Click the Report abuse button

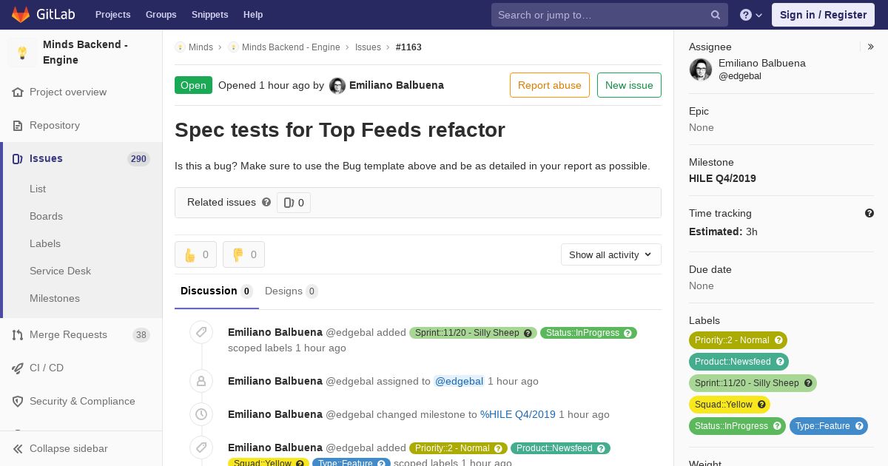click(x=550, y=85)
